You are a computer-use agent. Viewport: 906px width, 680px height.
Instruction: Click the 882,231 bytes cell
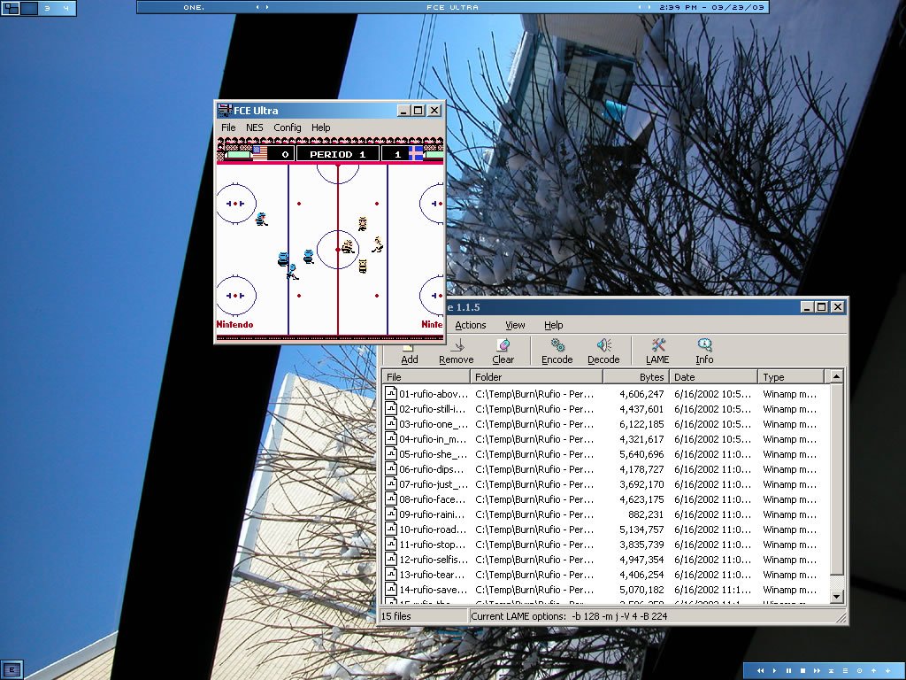pyautogui.click(x=645, y=514)
